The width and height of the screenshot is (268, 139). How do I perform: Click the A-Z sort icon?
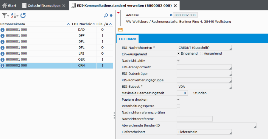coord(14,15)
